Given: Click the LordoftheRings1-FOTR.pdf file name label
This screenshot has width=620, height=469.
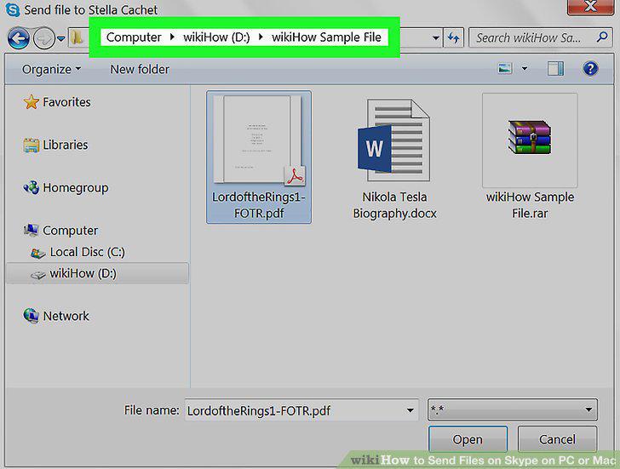Looking at the screenshot, I should [x=259, y=205].
